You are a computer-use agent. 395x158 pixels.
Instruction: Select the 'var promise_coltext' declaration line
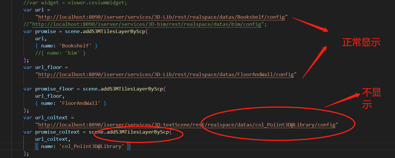(97, 132)
